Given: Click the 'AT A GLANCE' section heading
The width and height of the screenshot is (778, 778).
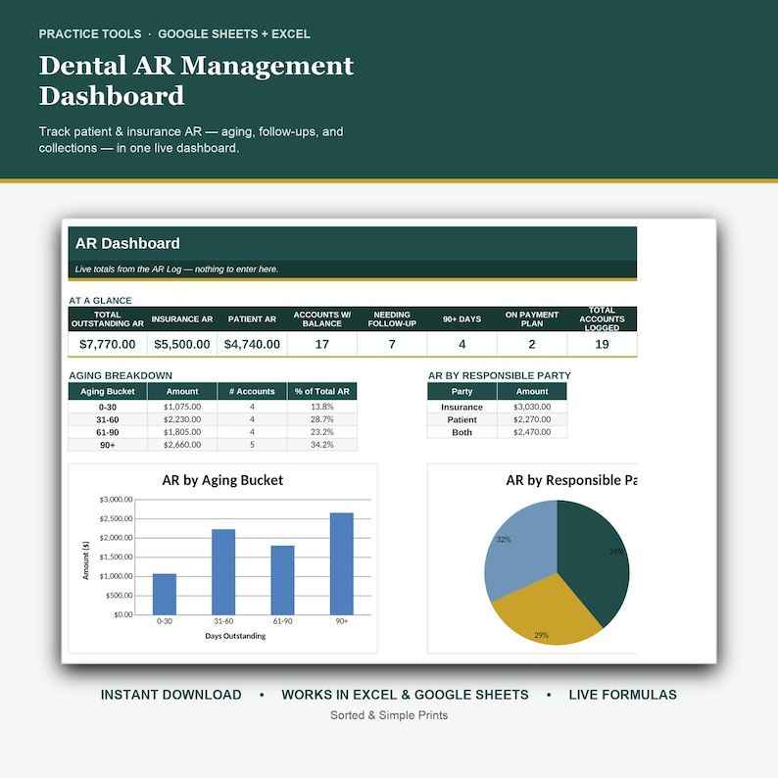Looking at the screenshot, I should tap(100, 301).
